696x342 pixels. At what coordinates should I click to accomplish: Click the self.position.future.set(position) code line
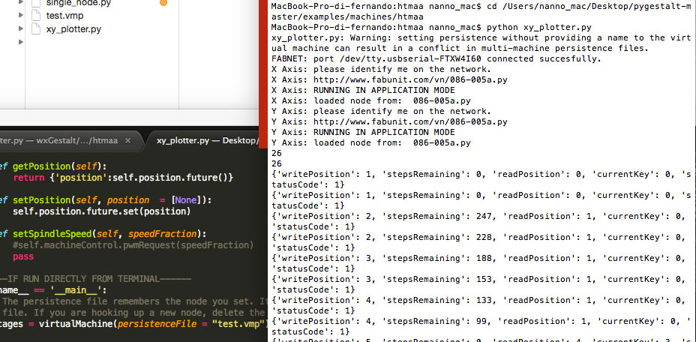102,211
